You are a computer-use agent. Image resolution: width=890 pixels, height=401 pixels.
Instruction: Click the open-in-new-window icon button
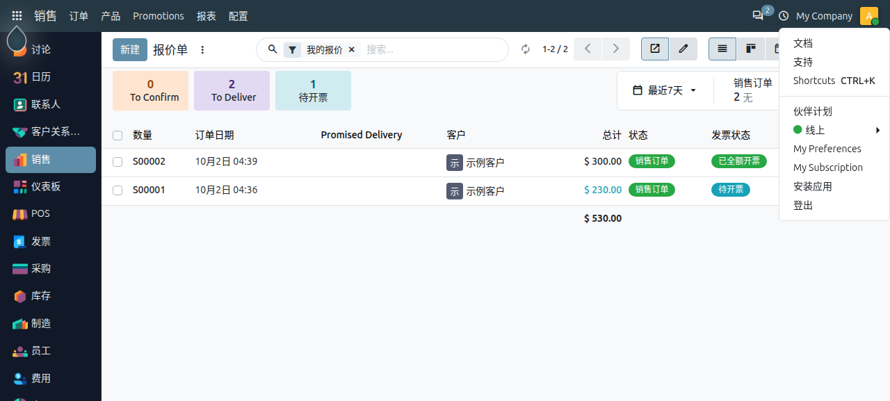pyautogui.click(x=655, y=49)
